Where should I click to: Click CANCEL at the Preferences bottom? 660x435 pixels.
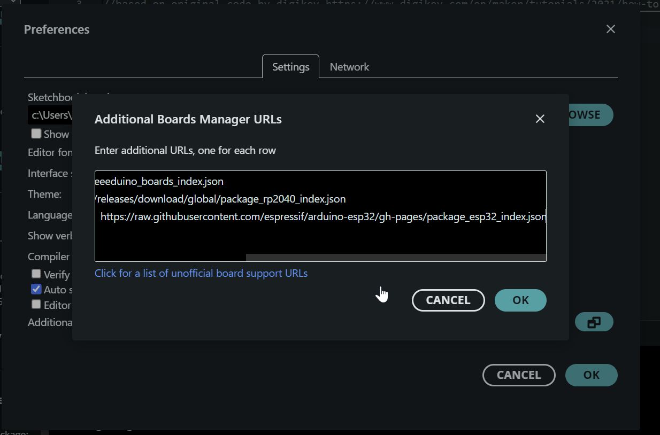518,375
